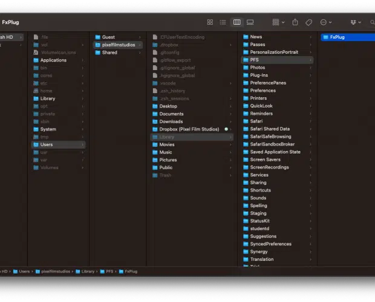Select the PFS folder
The image size is (375, 302).
coord(277,60)
